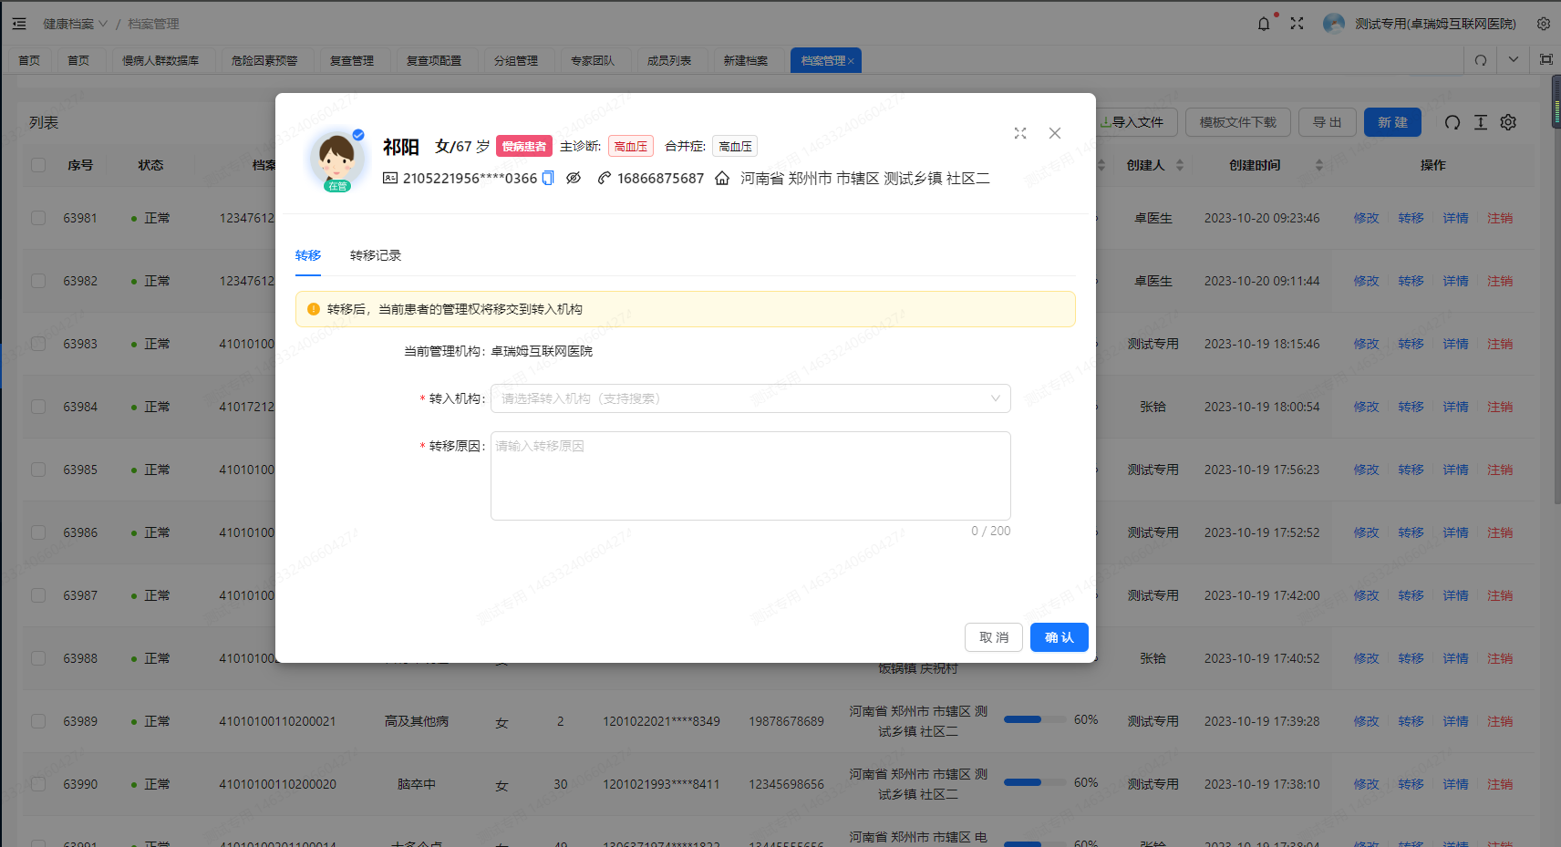Expand dialog to fullscreen

1020,133
